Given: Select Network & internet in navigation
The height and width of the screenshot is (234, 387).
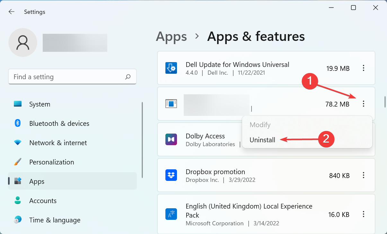Looking at the screenshot, I should (x=58, y=143).
